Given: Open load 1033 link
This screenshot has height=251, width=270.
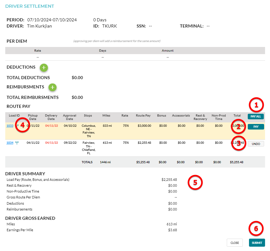Looking at the screenshot, I should (10, 126).
